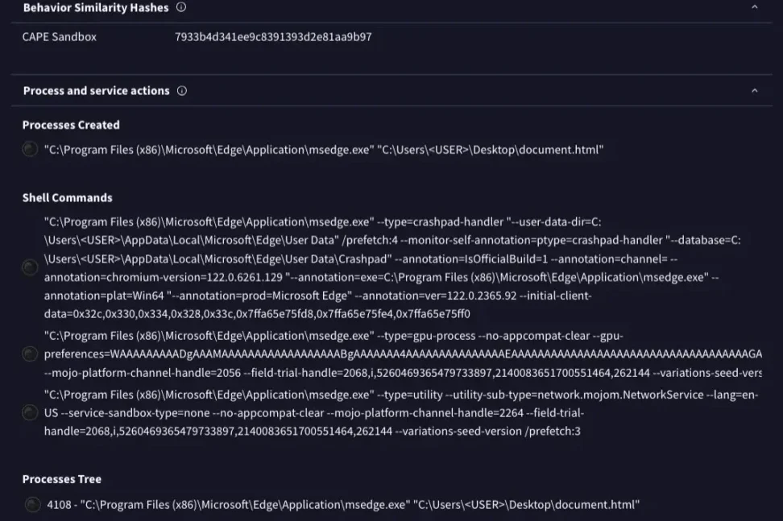
Task: Click the Processes Tree subheading
Action: (62, 479)
